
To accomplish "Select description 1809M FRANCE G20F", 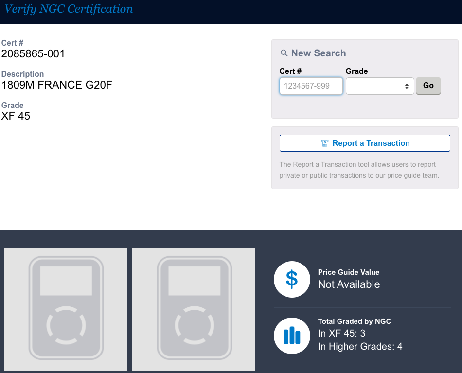I will click(57, 85).
